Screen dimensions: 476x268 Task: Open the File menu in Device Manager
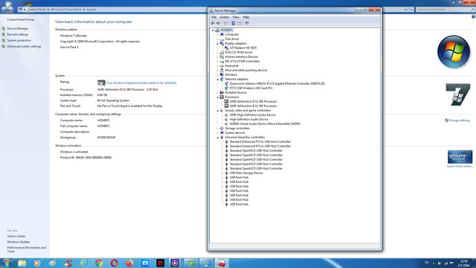tap(214, 17)
